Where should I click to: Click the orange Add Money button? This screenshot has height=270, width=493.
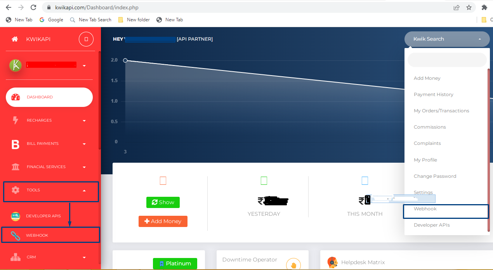pos(163,221)
